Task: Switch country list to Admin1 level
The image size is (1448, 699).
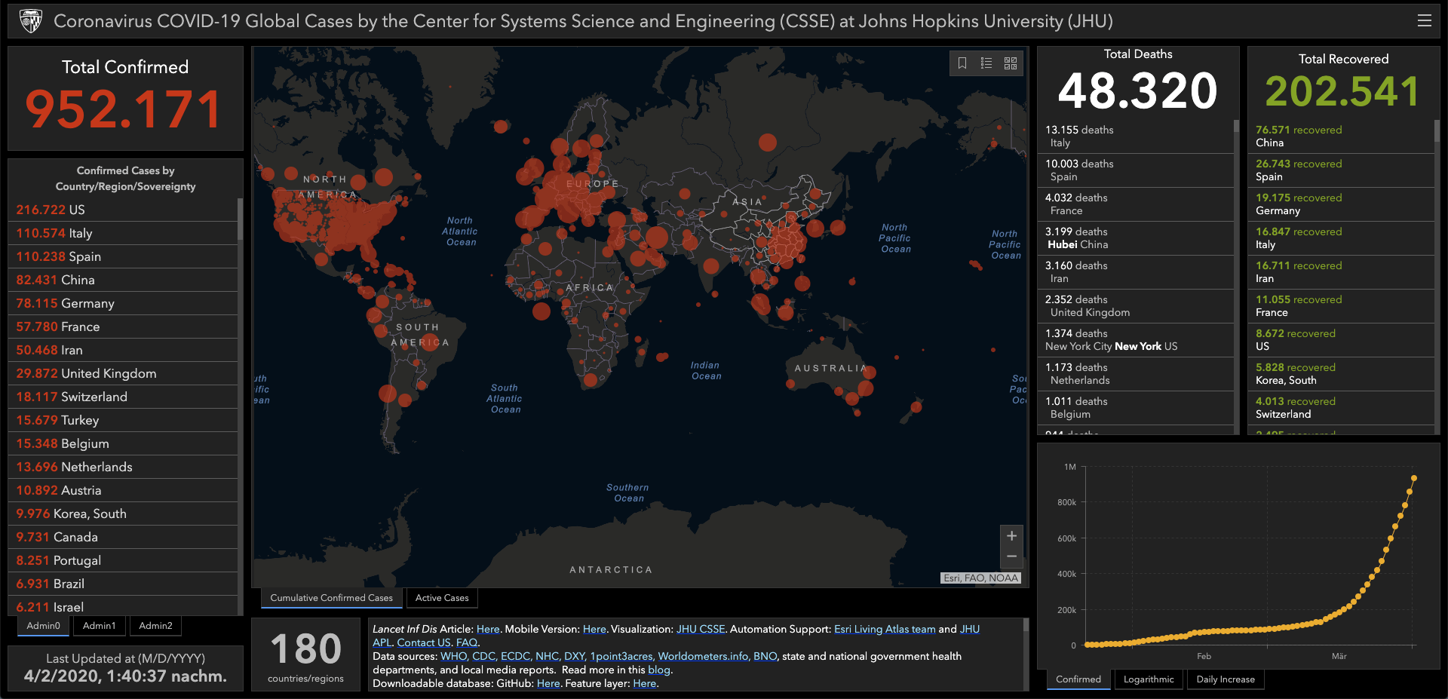Action: coord(99,626)
